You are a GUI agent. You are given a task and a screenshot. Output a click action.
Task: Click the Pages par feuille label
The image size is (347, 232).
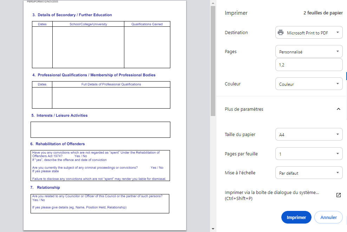[x=241, y=154]
